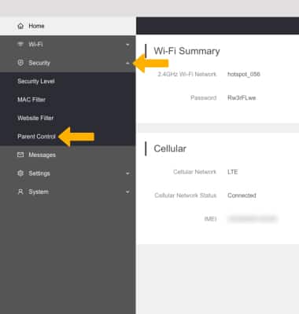The width and height of the screenshot is (299, 314).
Task: Click the Home house icon
Action: point(20,26)
